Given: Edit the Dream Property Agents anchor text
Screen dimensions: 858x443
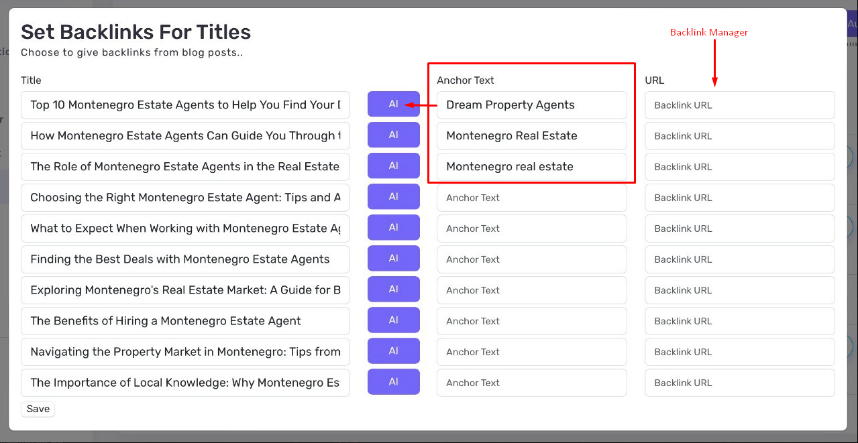Looking at the screenshot, I should (x=532, y=105).
